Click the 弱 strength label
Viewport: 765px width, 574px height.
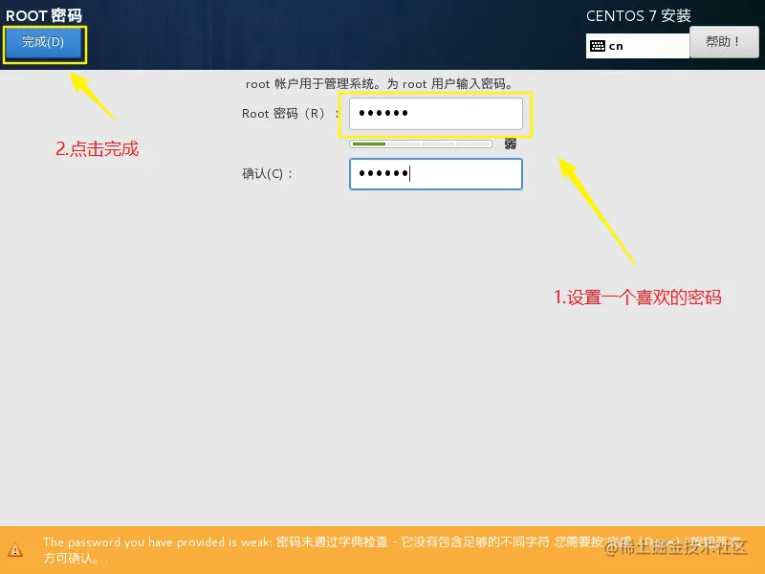[511, 144]
